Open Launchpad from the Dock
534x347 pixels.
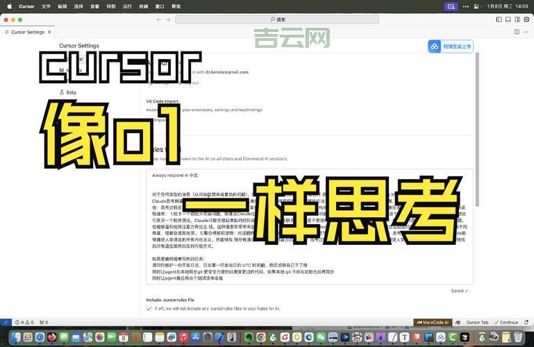28,337
